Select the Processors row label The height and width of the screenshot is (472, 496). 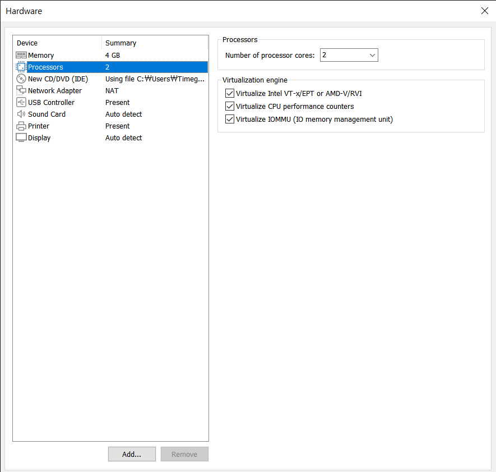[x=45, y=67]
